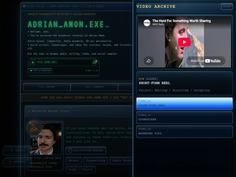Select VIDEO_02 Soundscape entry
Viewport: 236px width, 177px height.
(184, 118)
